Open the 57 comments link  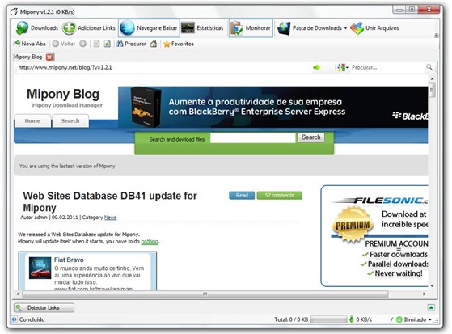279,195
